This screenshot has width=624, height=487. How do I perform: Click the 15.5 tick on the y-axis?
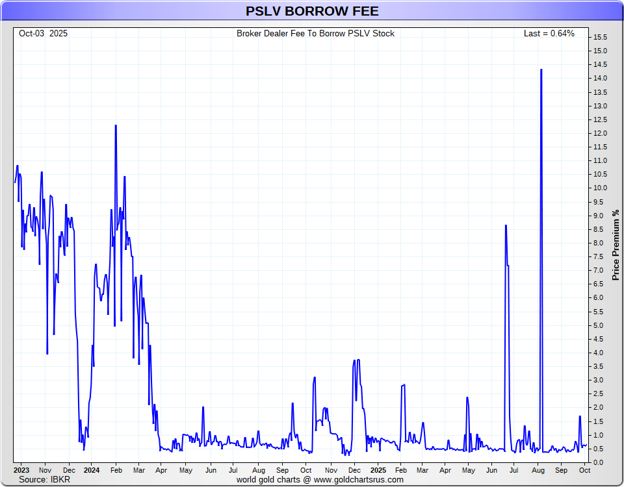[600, 38]
